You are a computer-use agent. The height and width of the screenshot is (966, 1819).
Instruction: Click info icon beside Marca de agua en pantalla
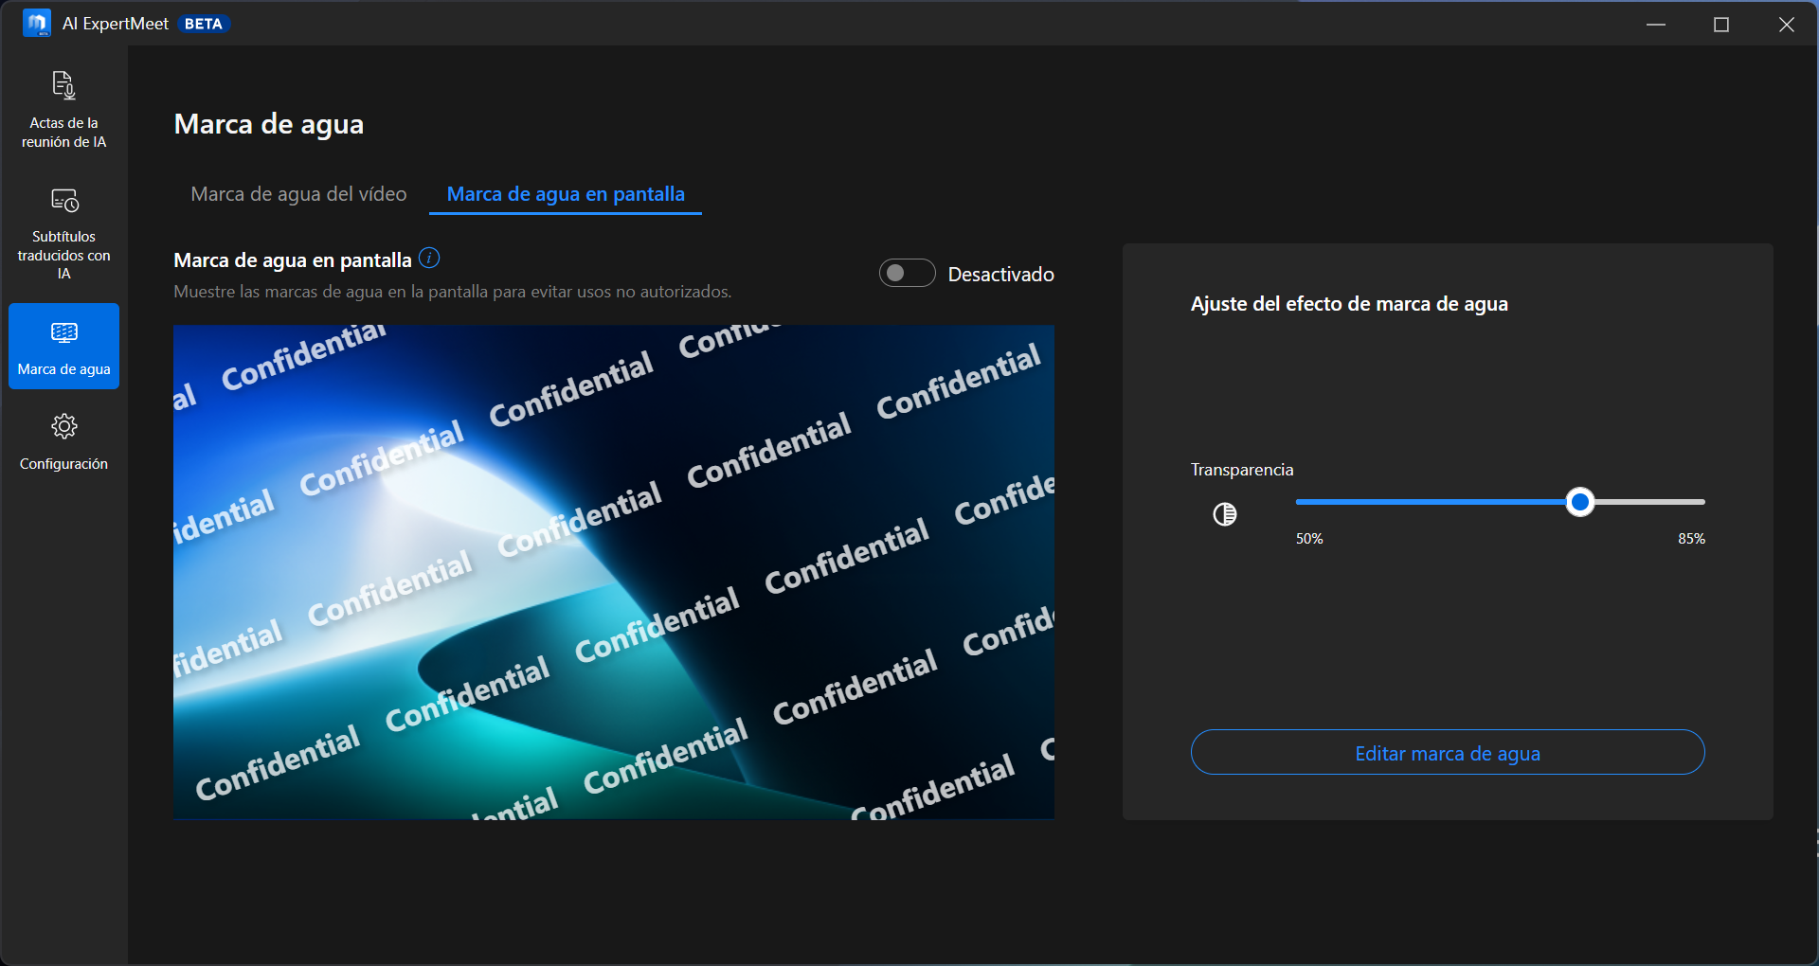coord(429,258)
